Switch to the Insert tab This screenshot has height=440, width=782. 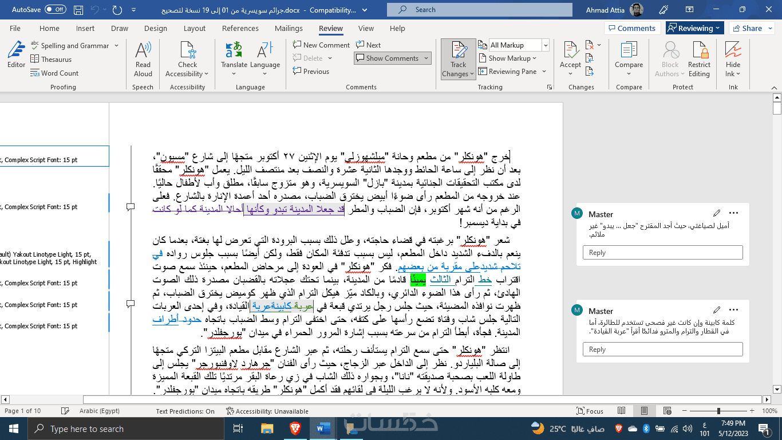tap(85, 29)
